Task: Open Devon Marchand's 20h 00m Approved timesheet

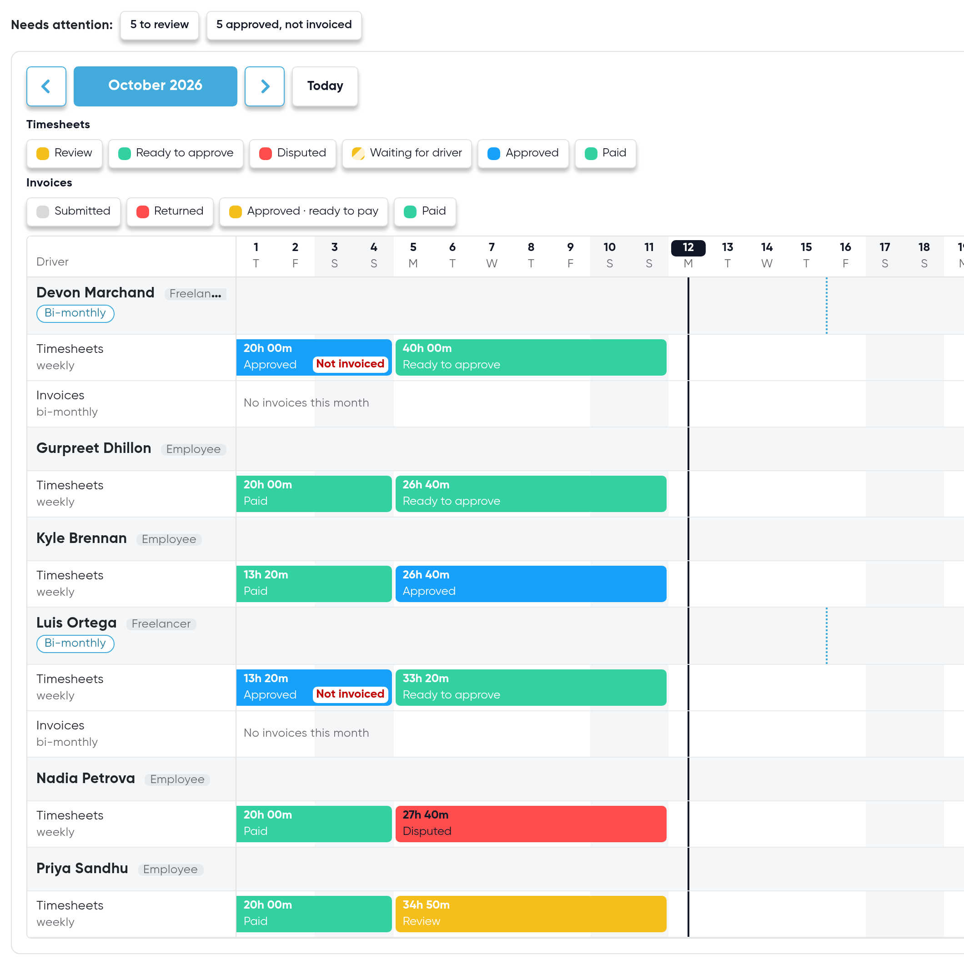Action: [314, 357]
